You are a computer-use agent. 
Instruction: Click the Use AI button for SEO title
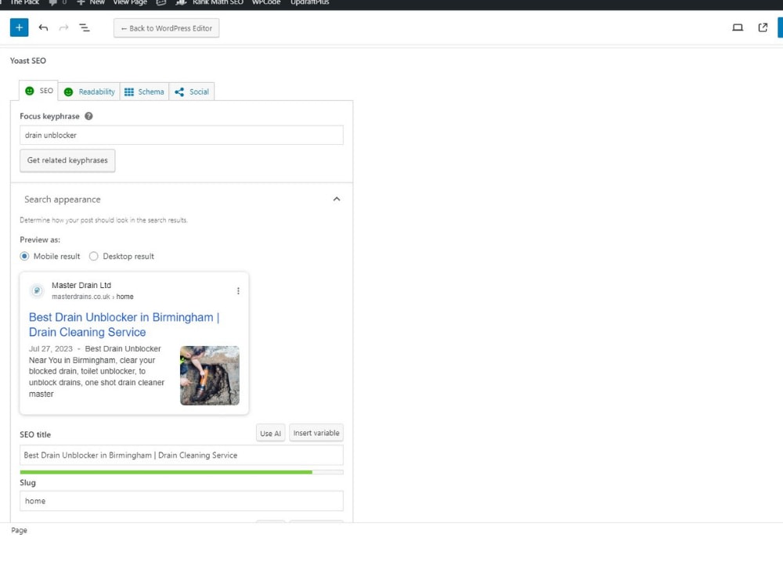[271, 434]
